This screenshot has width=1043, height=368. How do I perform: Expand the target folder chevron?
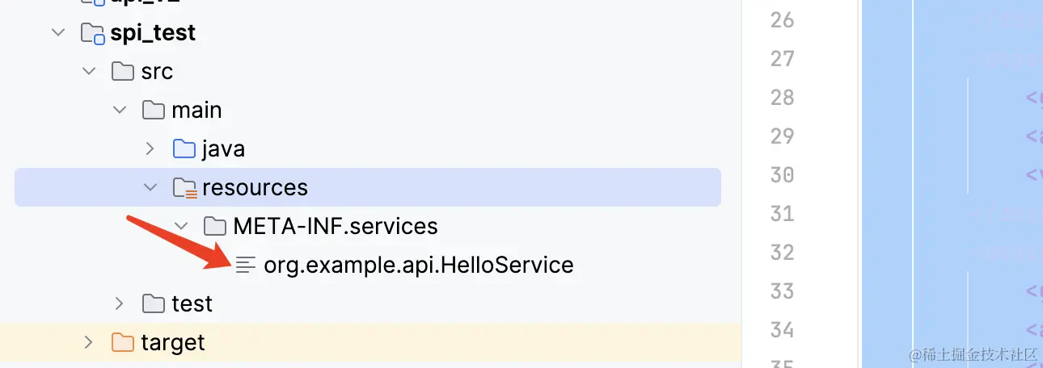click(88, 343)
